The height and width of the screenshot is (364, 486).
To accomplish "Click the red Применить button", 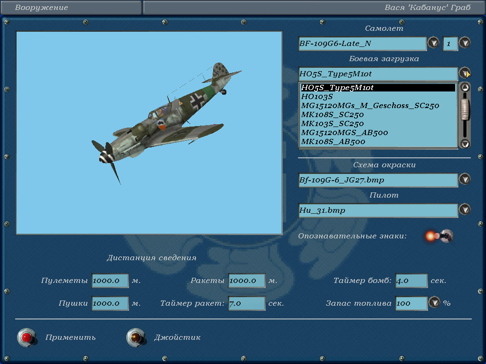I will 27,337.
